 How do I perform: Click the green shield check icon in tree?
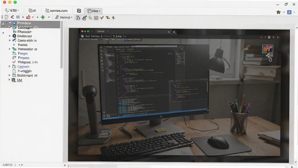tap(15, 28)
